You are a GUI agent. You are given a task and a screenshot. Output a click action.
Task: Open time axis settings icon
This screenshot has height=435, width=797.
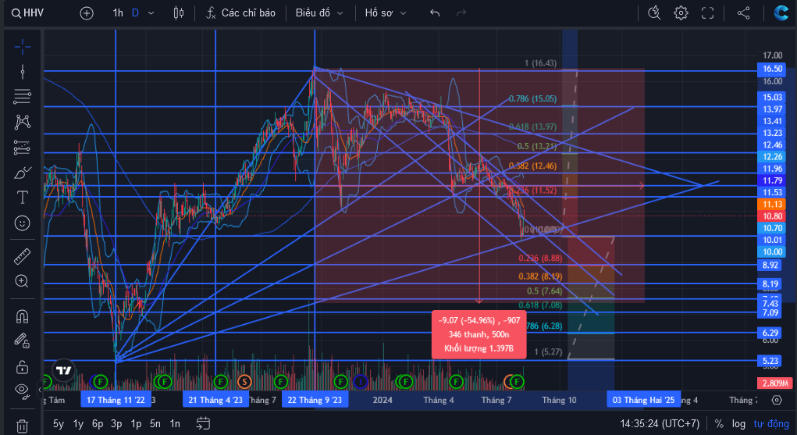pyautogui.click(x=777, y=400)
